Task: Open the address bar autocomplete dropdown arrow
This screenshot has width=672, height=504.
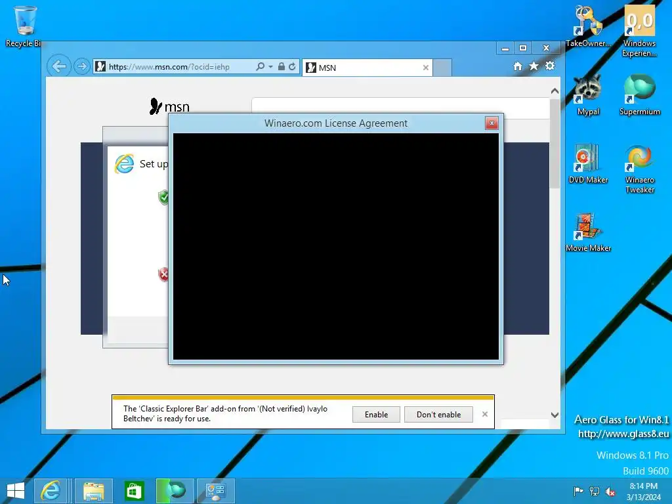Action: click(x=270, y=67)
